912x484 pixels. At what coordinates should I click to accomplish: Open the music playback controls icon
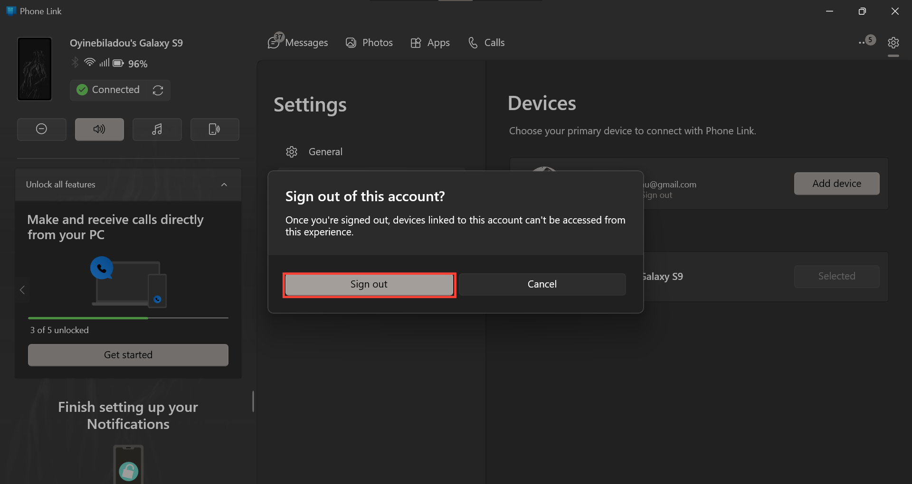(x=157, y=129)
